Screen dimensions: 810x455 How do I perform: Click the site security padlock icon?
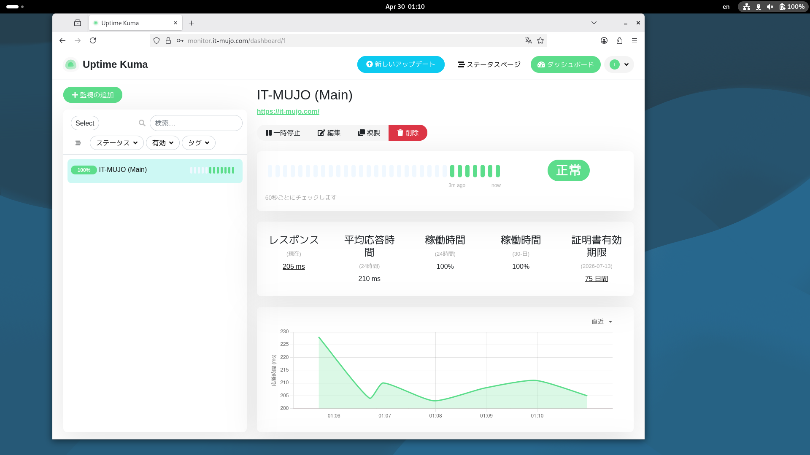(x=168, y=40)
